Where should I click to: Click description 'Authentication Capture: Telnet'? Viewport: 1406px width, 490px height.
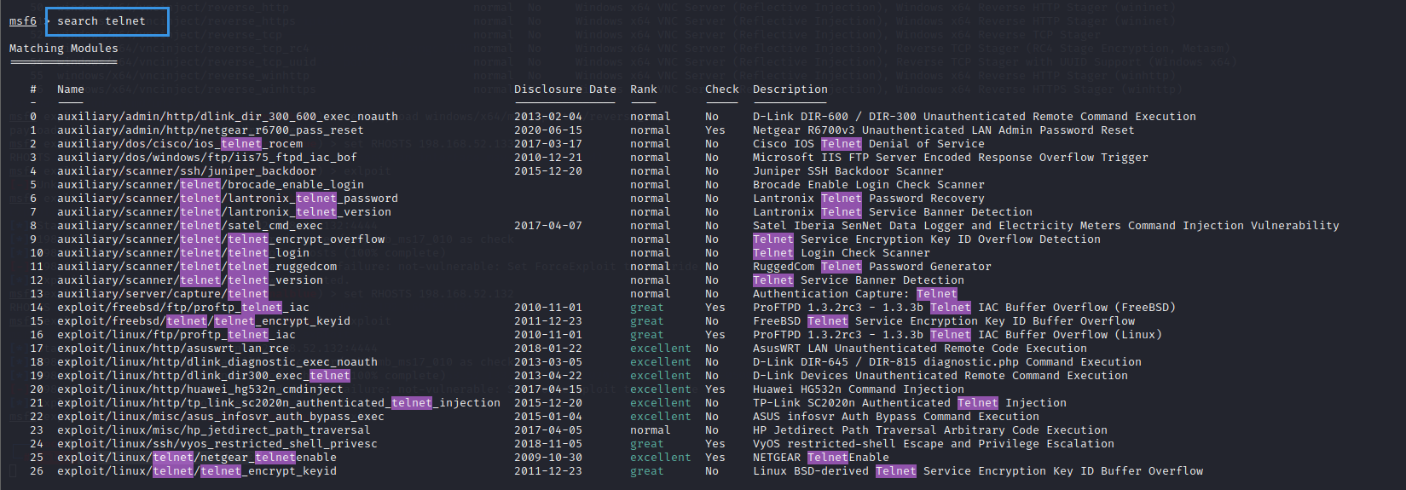[x=855, y=294]
